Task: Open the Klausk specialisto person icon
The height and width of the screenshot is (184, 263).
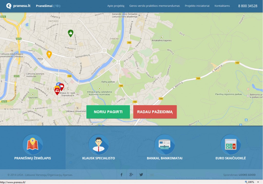Action: tap(98, 144)
